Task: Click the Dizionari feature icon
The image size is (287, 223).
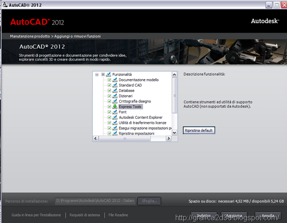Action: point(115,96)
